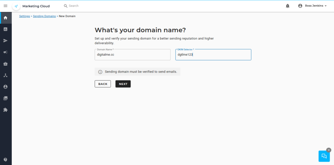The image size is (334, 165).
Task: Focus the Domain Name input field
Action: pyautogui.click(x=132, y=55)
